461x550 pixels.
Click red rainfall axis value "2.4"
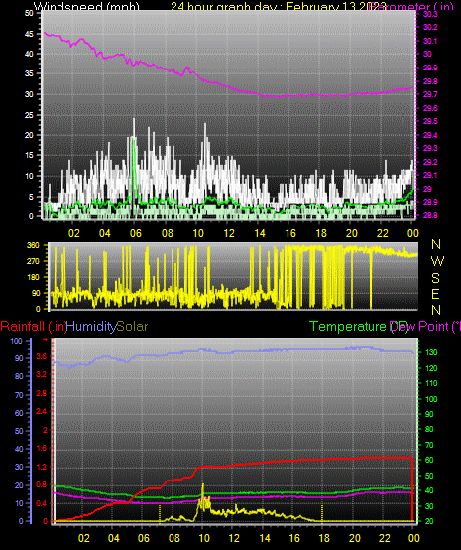click(41, 411)
